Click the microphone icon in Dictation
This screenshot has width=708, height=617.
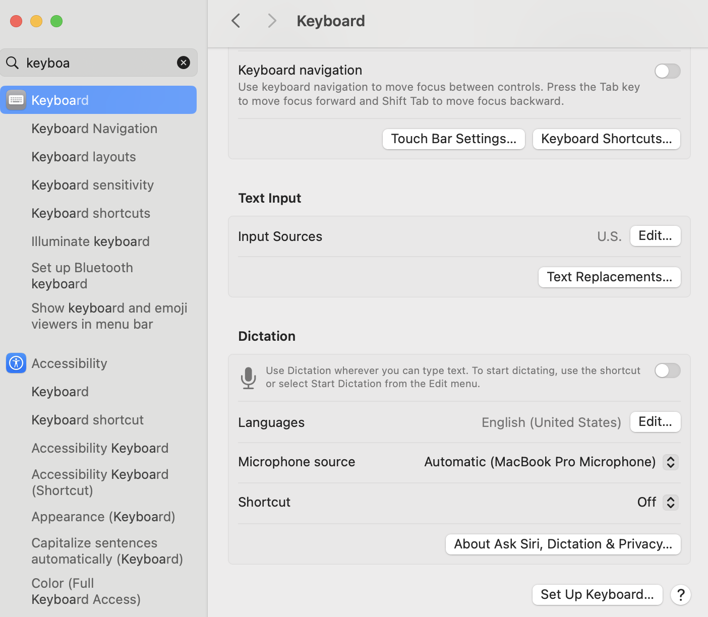click(x=248, y=378)
